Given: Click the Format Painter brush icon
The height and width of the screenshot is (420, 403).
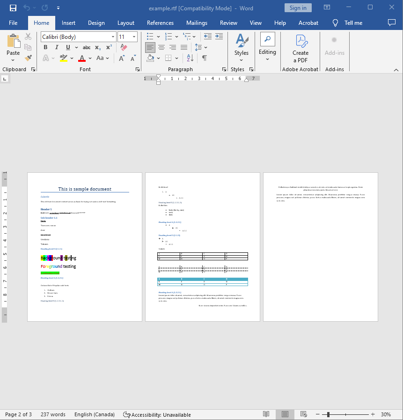Looking at the screenshot, I should tap(28, 58).
